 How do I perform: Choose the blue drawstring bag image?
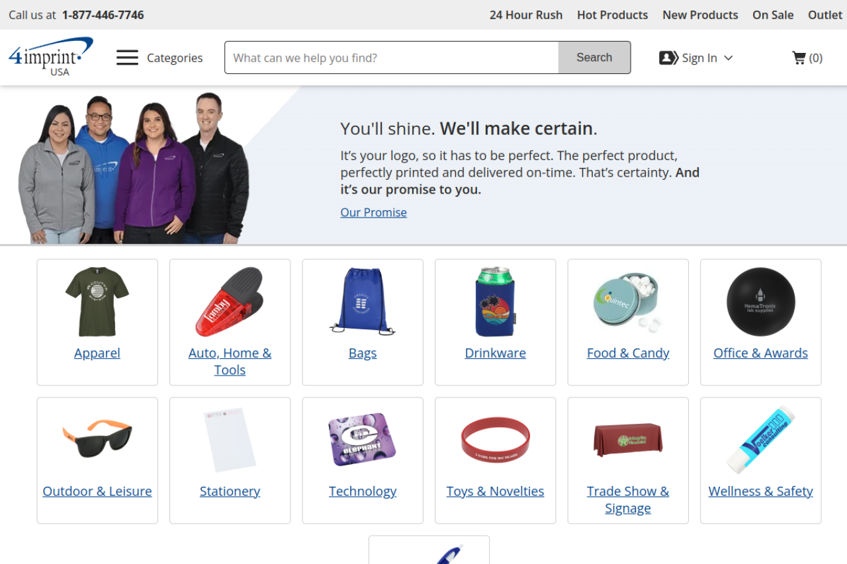click(363, 302)
